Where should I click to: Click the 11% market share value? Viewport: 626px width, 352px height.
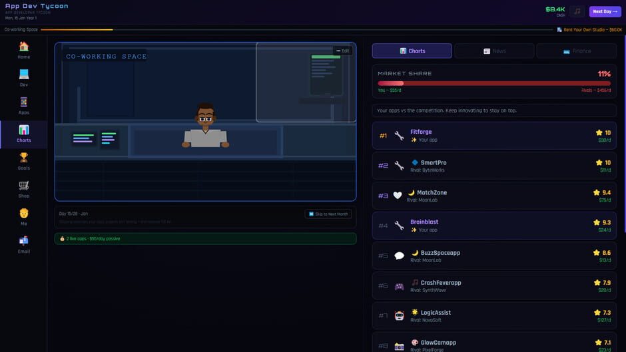pyautogui.click(x=604, y=74)
